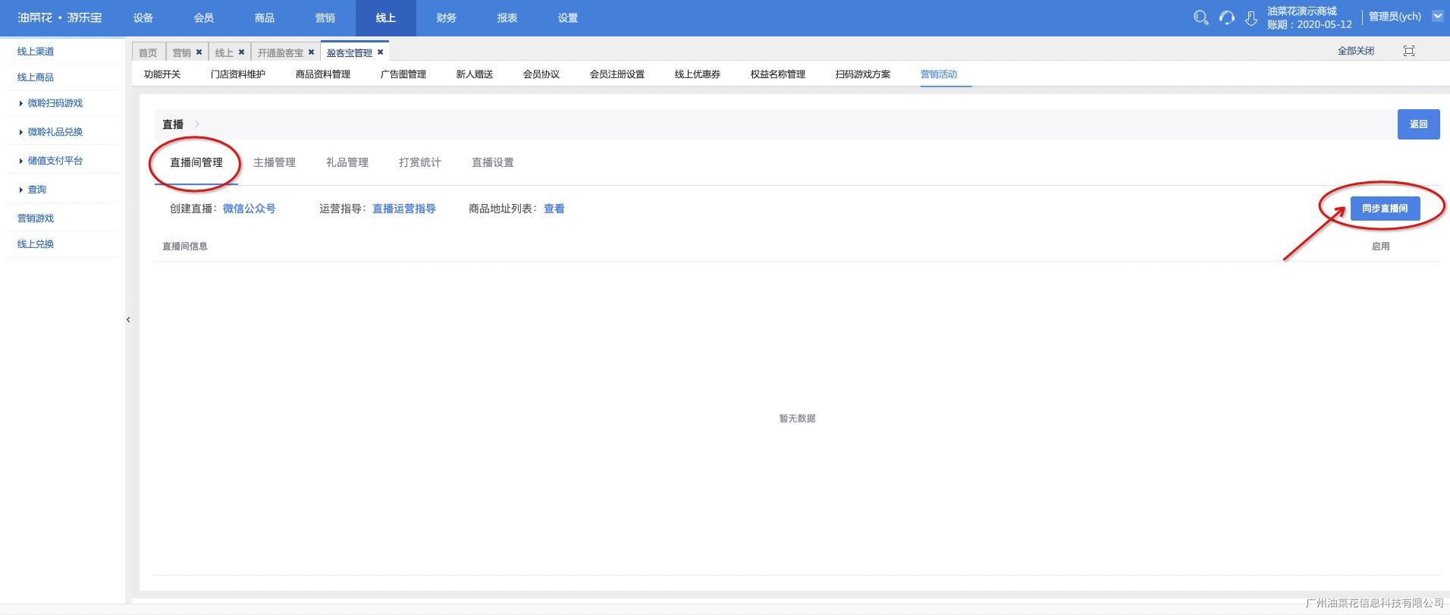
Task: Select the 扫码游戏方案 sub-tab
Action: (x=863, y=74)
